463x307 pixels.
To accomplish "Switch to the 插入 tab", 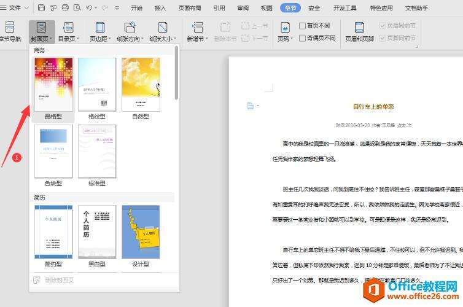I will (160, 8).
